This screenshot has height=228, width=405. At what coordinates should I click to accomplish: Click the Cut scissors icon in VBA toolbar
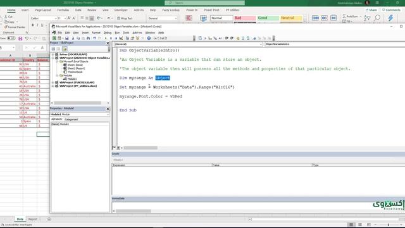[x=73, y=38]
